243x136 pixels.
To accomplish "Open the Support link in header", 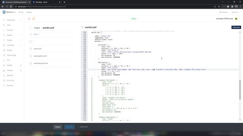I will (x=29, y=12).
